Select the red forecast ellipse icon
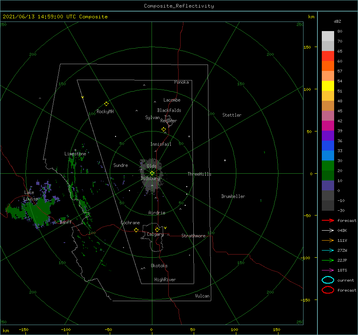This screenshot has width=358, height=335. pos(328,290)
